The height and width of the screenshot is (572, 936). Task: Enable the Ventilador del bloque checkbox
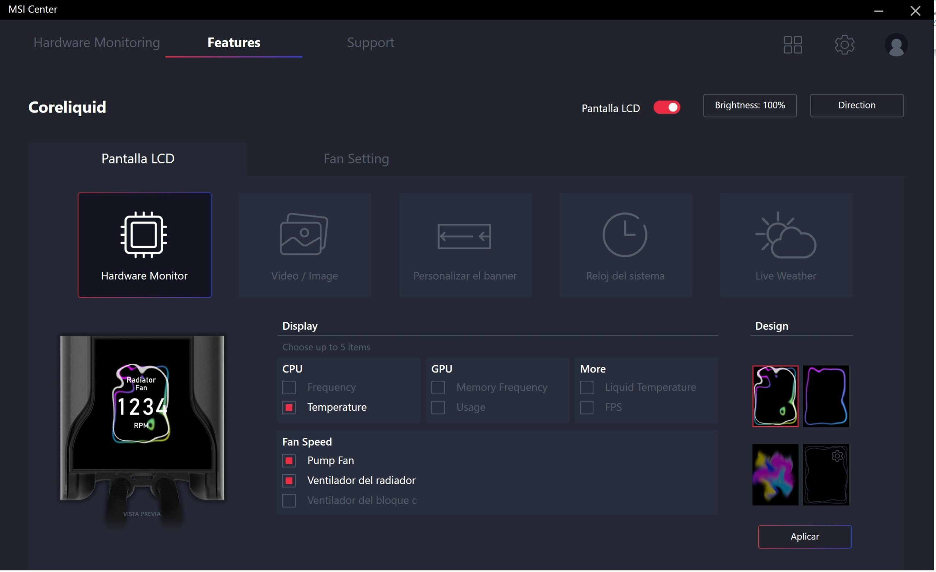(x=289, y=501)
